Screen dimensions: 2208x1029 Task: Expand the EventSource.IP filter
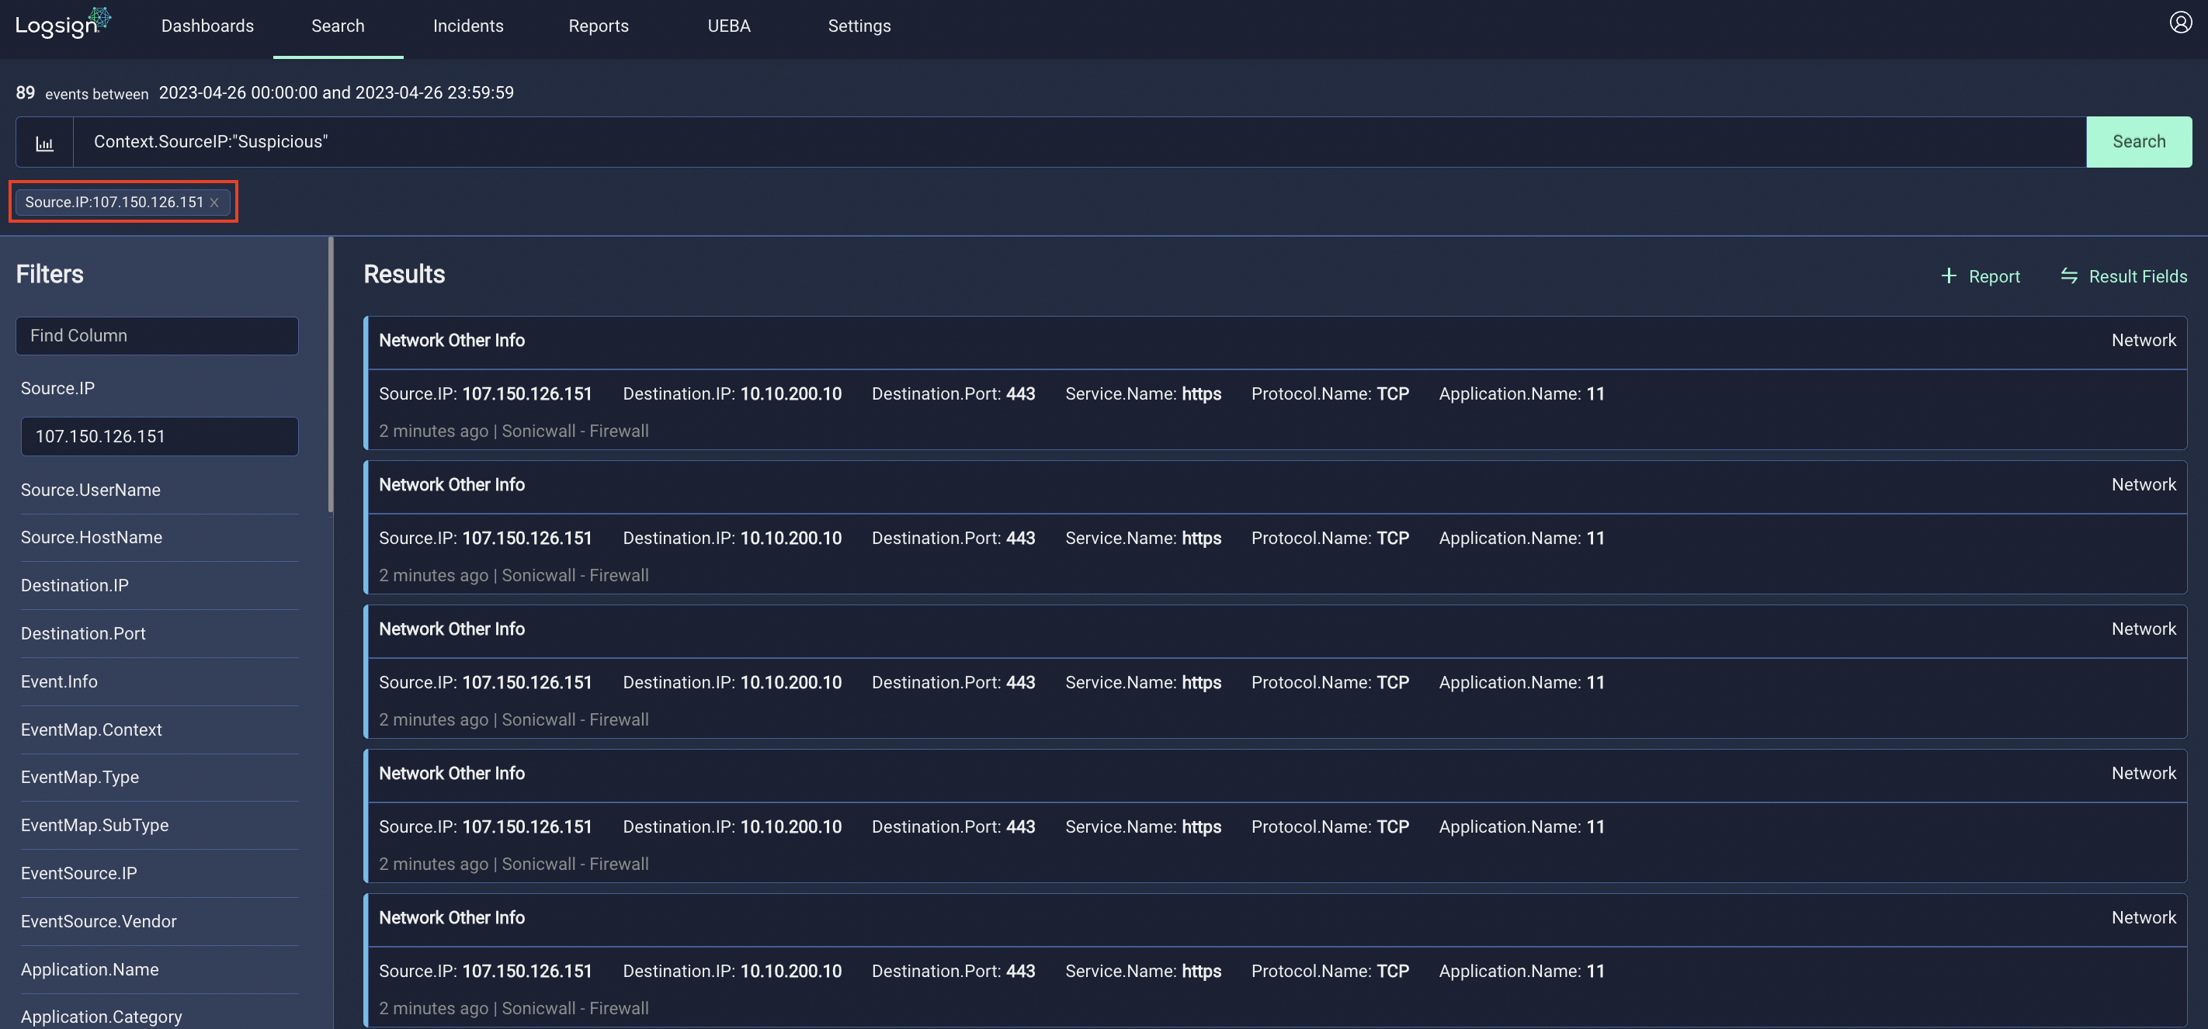point(79,874)
